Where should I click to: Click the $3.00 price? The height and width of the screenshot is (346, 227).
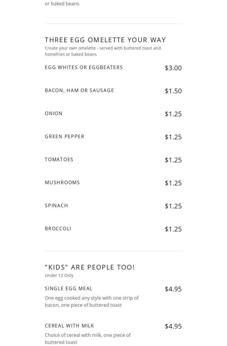pos(173,68)
